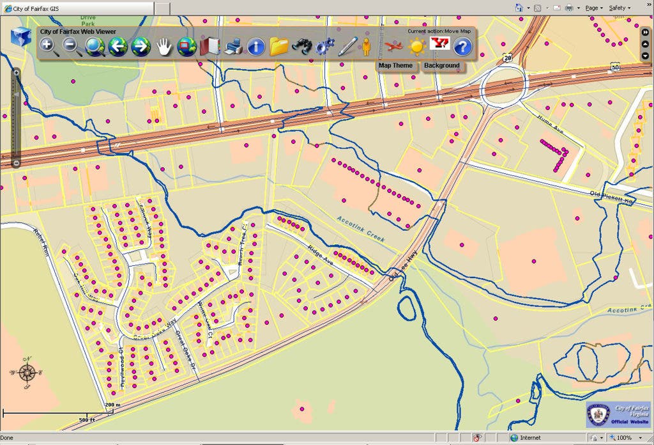The width and height of the screenshot is (654, 445).
Task: Open the Safety menu in browser
Action: tap(619, 8)
